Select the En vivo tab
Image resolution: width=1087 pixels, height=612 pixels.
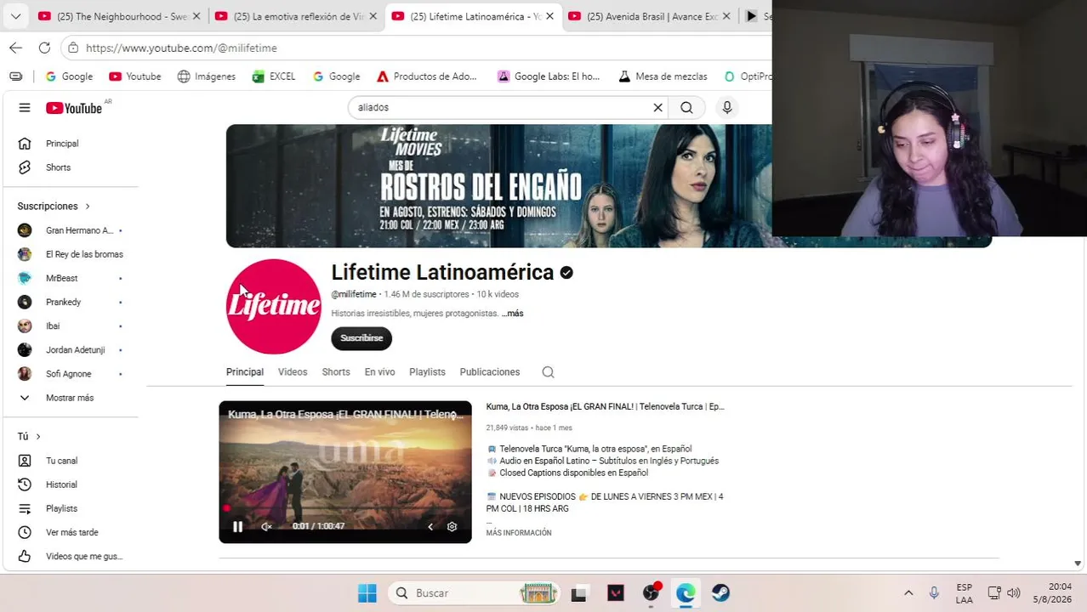tap(379, 372)
